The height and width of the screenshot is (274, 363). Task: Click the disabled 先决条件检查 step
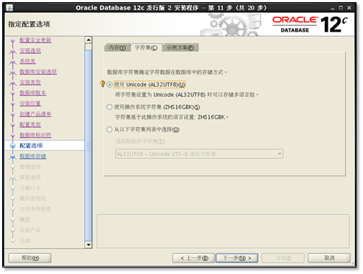[x=35, y=209]
